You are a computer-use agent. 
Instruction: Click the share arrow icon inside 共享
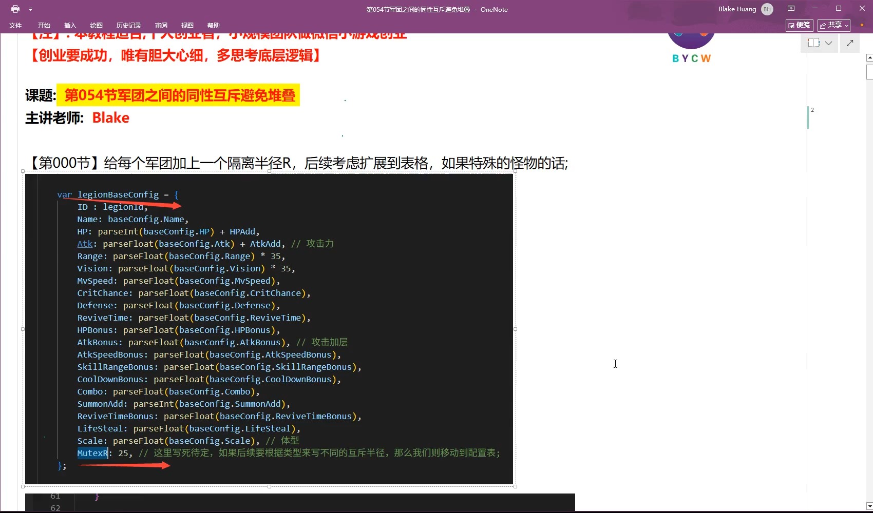(x=824, y=25)
